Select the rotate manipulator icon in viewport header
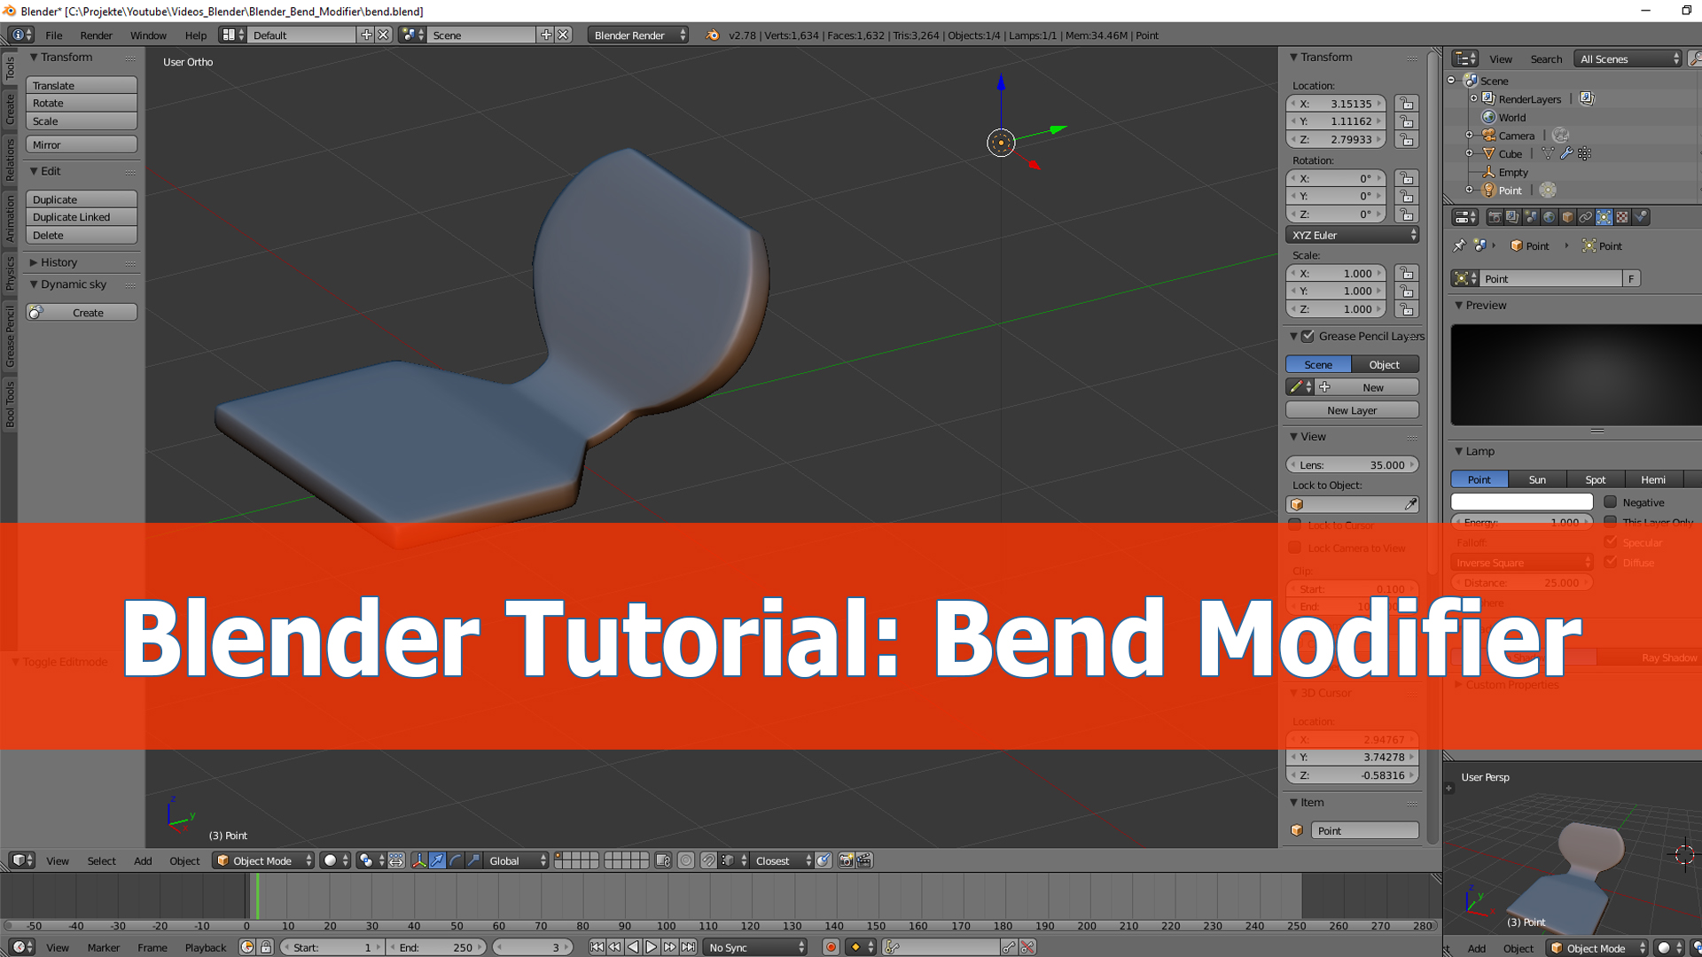This screenshot has height=957, width=1702. click(x=455, y=860)
